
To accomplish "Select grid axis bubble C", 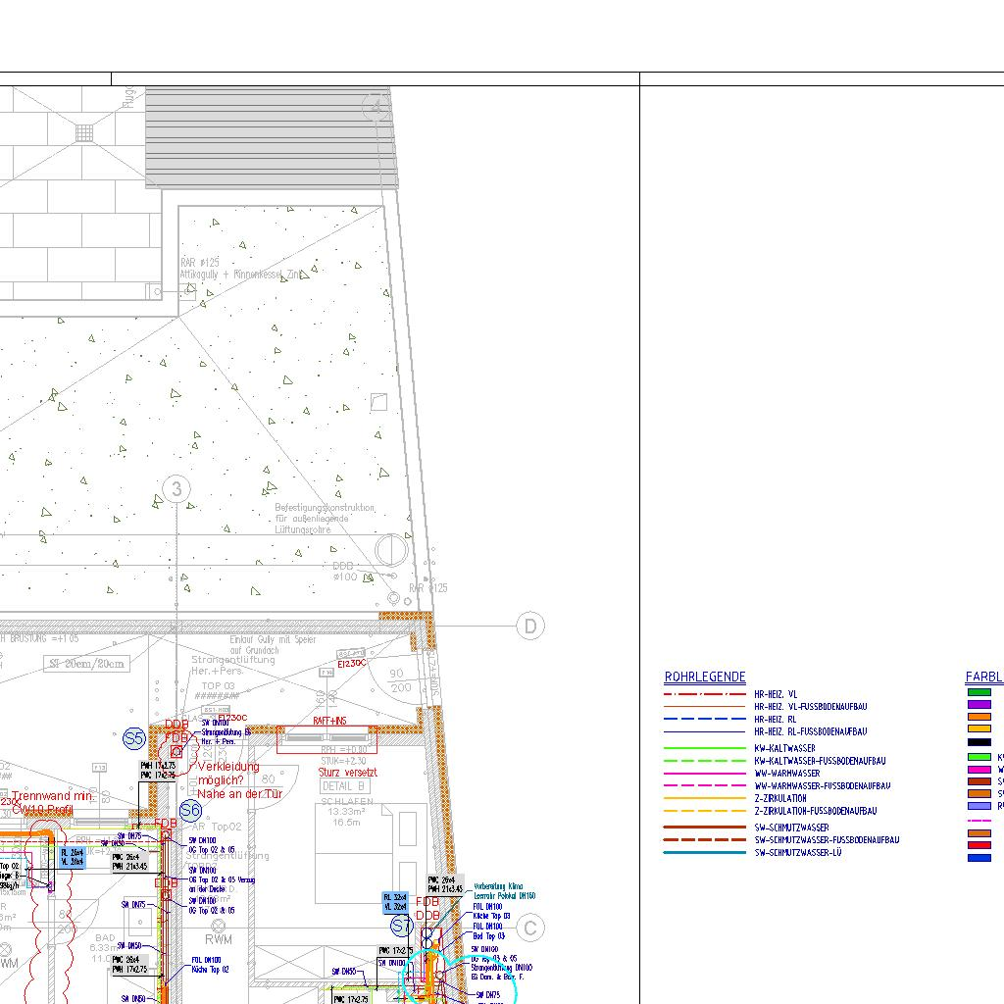I will coord(530,928).
